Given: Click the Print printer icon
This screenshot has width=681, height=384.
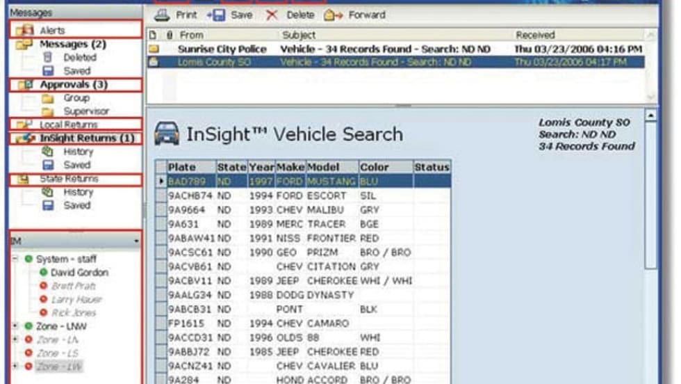Looking at the screenshot, I should pyautogui.click(x=161, y=15).
